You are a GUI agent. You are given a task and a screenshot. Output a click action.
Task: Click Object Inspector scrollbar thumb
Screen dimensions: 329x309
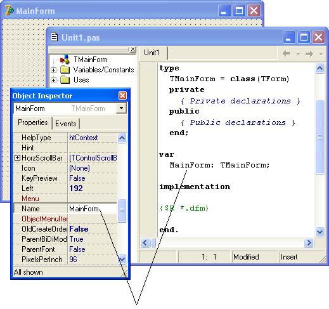(122, 211)
